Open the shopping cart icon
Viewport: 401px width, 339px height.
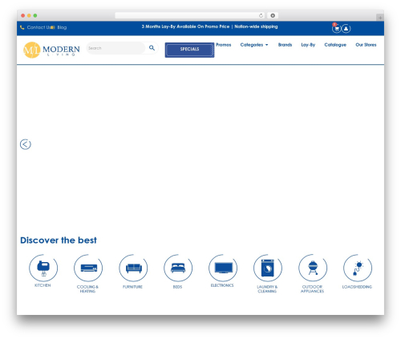[x=336, y=28]
